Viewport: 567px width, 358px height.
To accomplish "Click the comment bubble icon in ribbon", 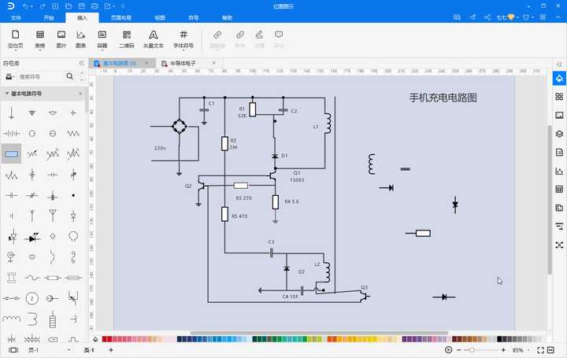I will 279,35.
